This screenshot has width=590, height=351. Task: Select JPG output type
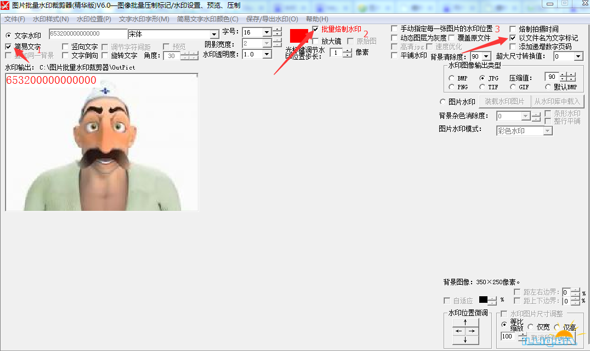pyautogui.click(x=482, y=78)
